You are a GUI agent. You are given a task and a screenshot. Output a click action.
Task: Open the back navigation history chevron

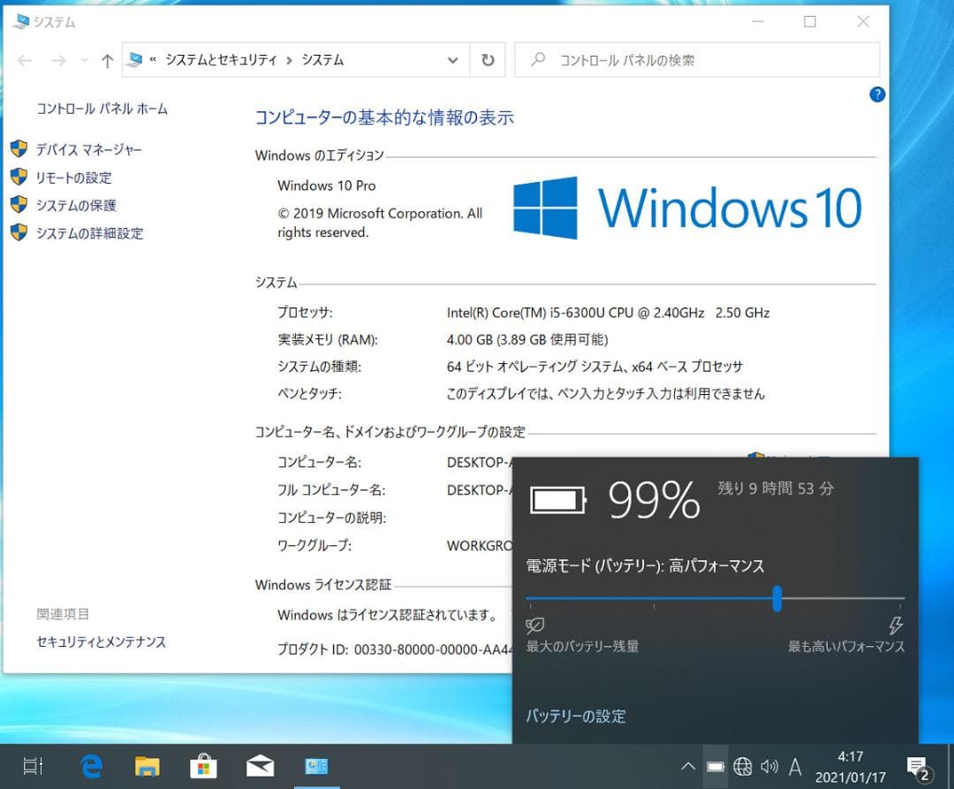(84, 60)
